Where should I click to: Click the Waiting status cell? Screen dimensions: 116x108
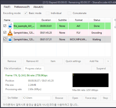point(97,39)
